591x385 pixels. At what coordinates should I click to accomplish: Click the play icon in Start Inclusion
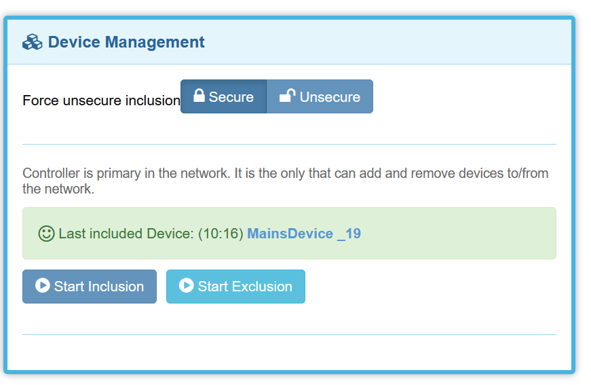[x=43, y=286]
